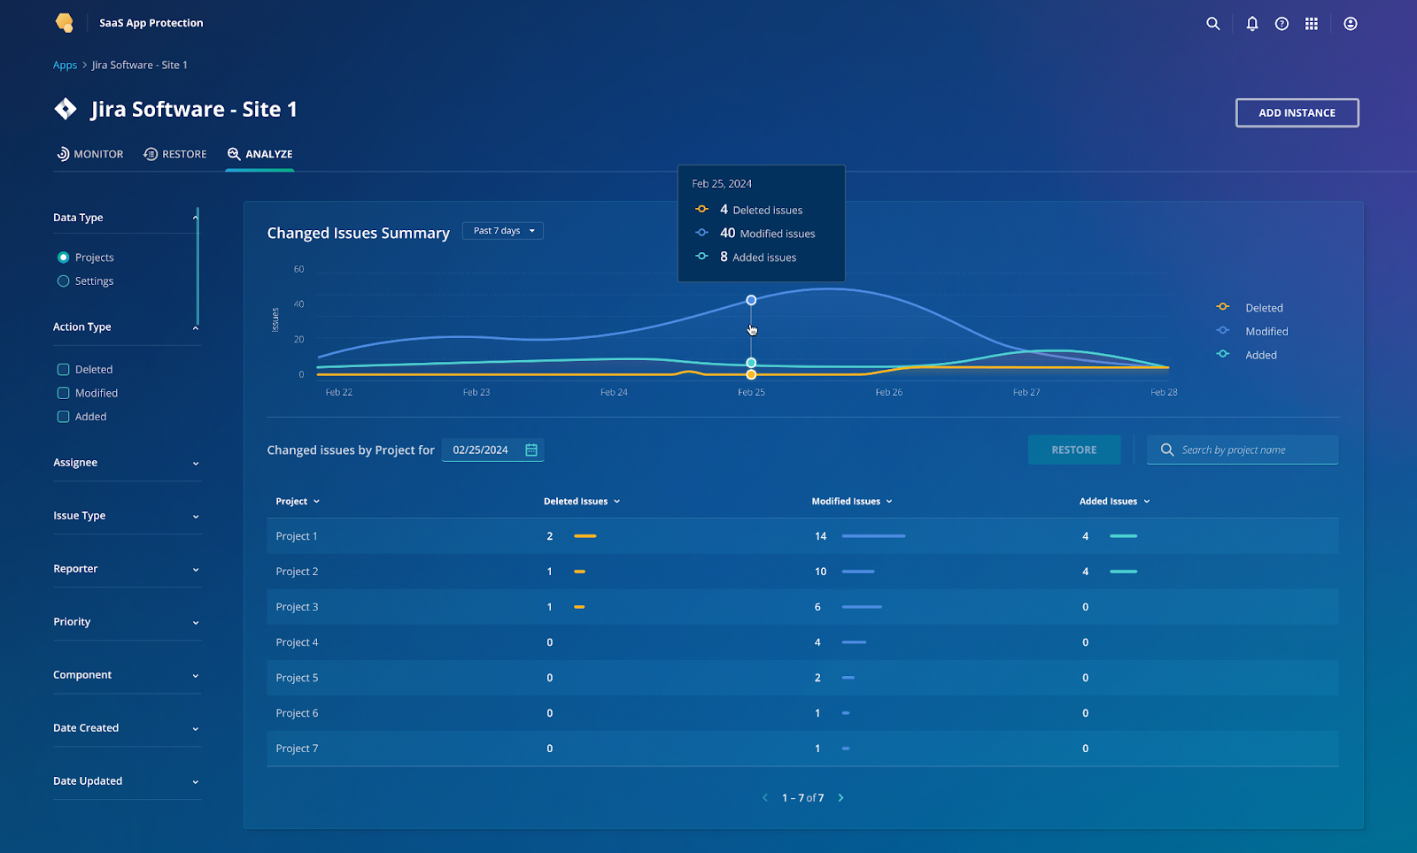Viewport: 1417px width, 853px height.
Task: Select the Analyze tab
Action: pos(259,154)
